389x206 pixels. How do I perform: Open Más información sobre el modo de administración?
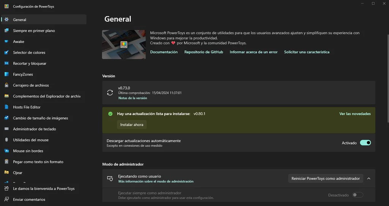click(156, 181)
